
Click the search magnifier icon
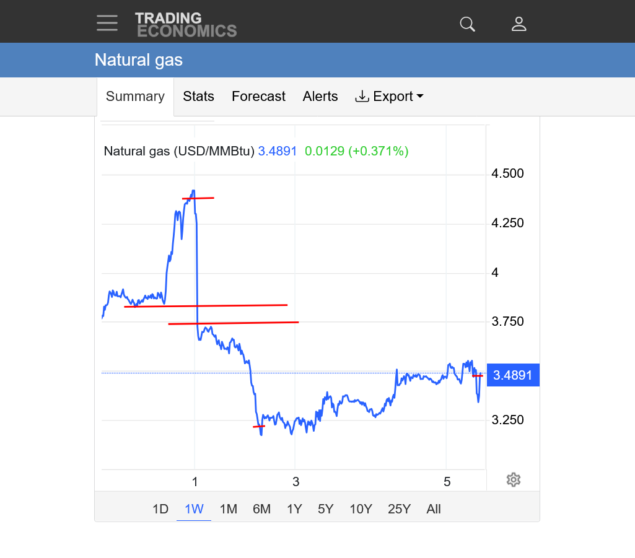(x=467, y=24)
